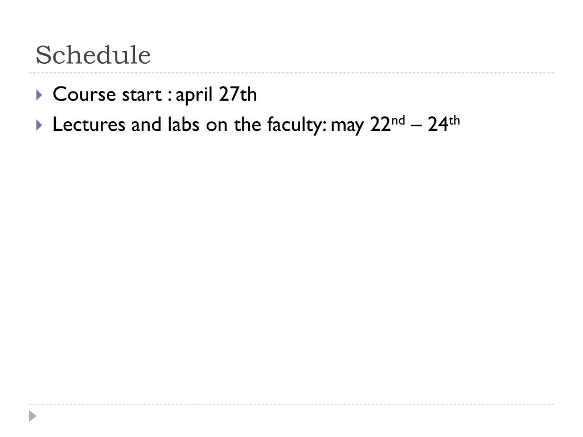583x437 pixels.
Task: Click the word "faculty:" in the second bullet
Action: pyautogui.click(x=297, y=125)
